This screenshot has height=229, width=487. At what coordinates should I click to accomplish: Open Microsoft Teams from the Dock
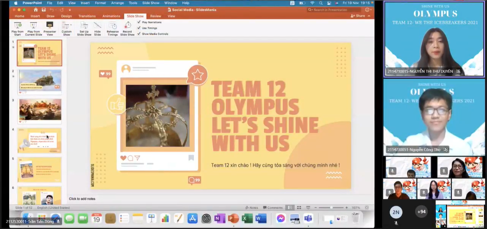click(308, 218)
